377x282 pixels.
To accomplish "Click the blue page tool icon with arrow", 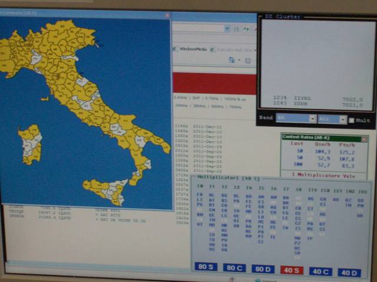I will (x=232, y=60).
